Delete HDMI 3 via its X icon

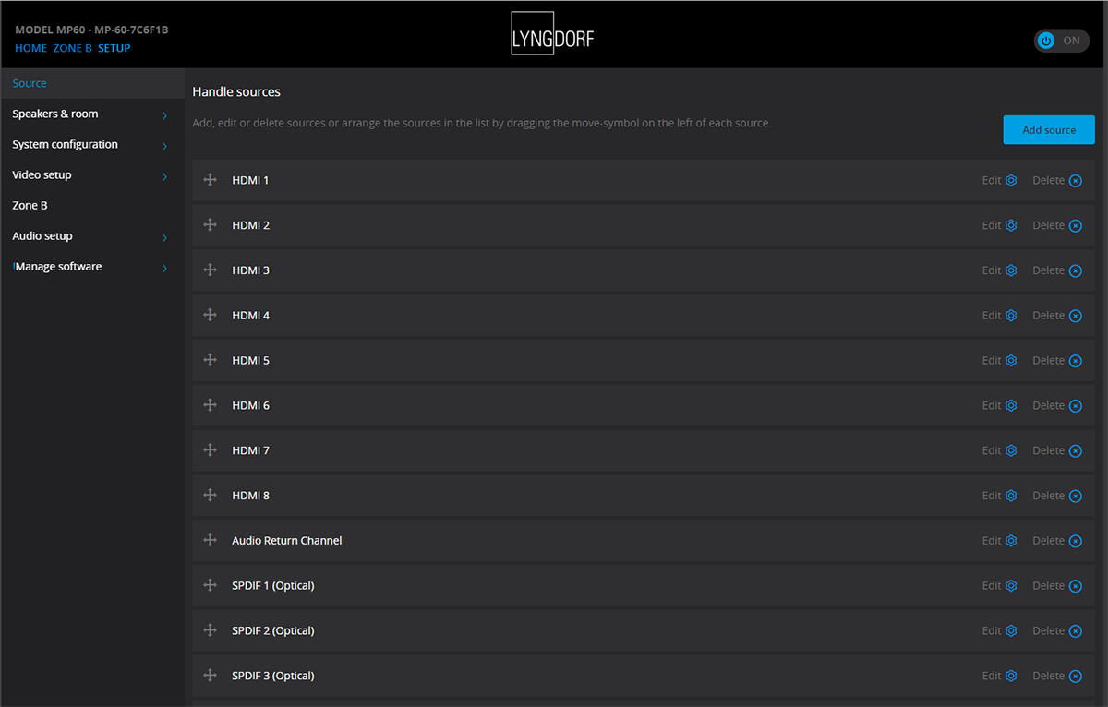pyautogui.click(x=1075, y=271)
